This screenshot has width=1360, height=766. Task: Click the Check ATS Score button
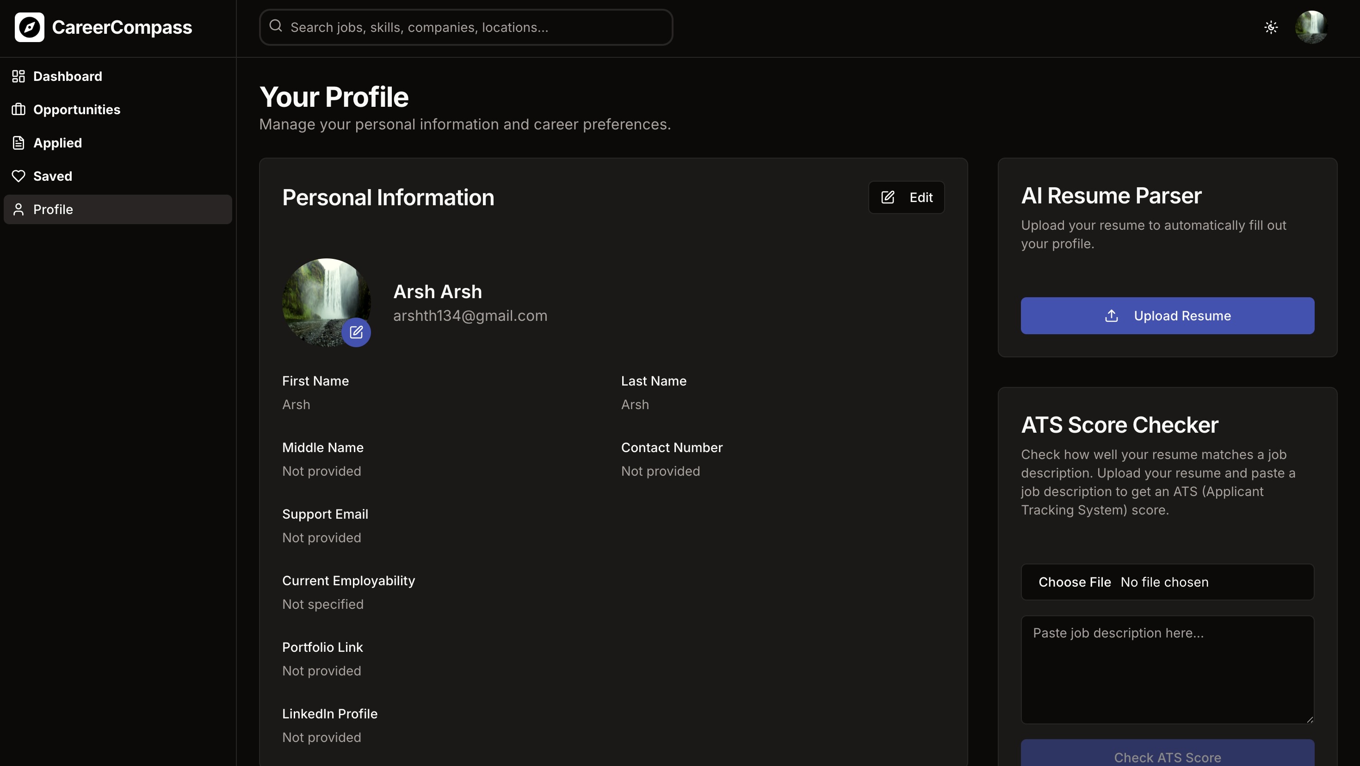coord(1167,756)
